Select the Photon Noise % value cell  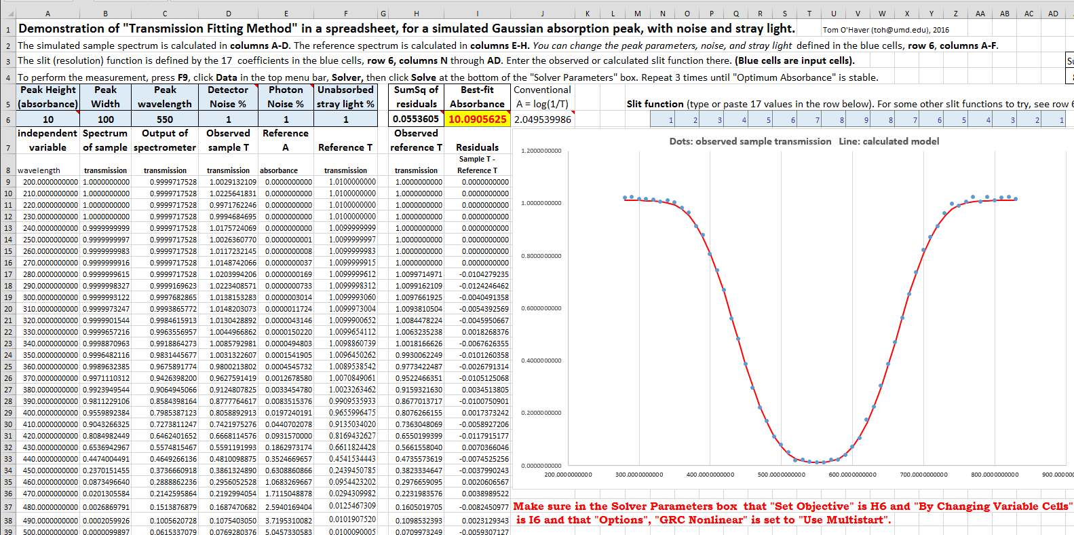pos(286,119)
